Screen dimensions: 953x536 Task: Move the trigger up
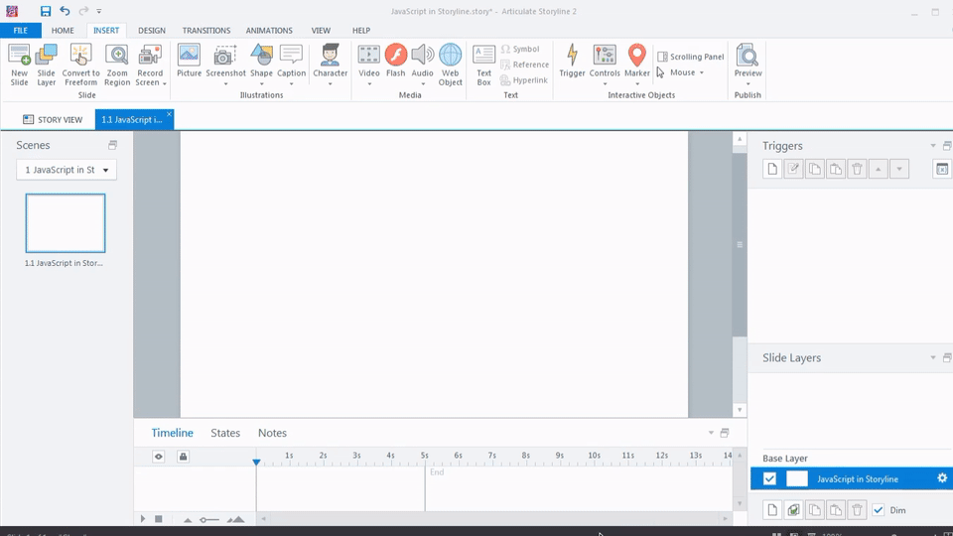coord(879,169)
